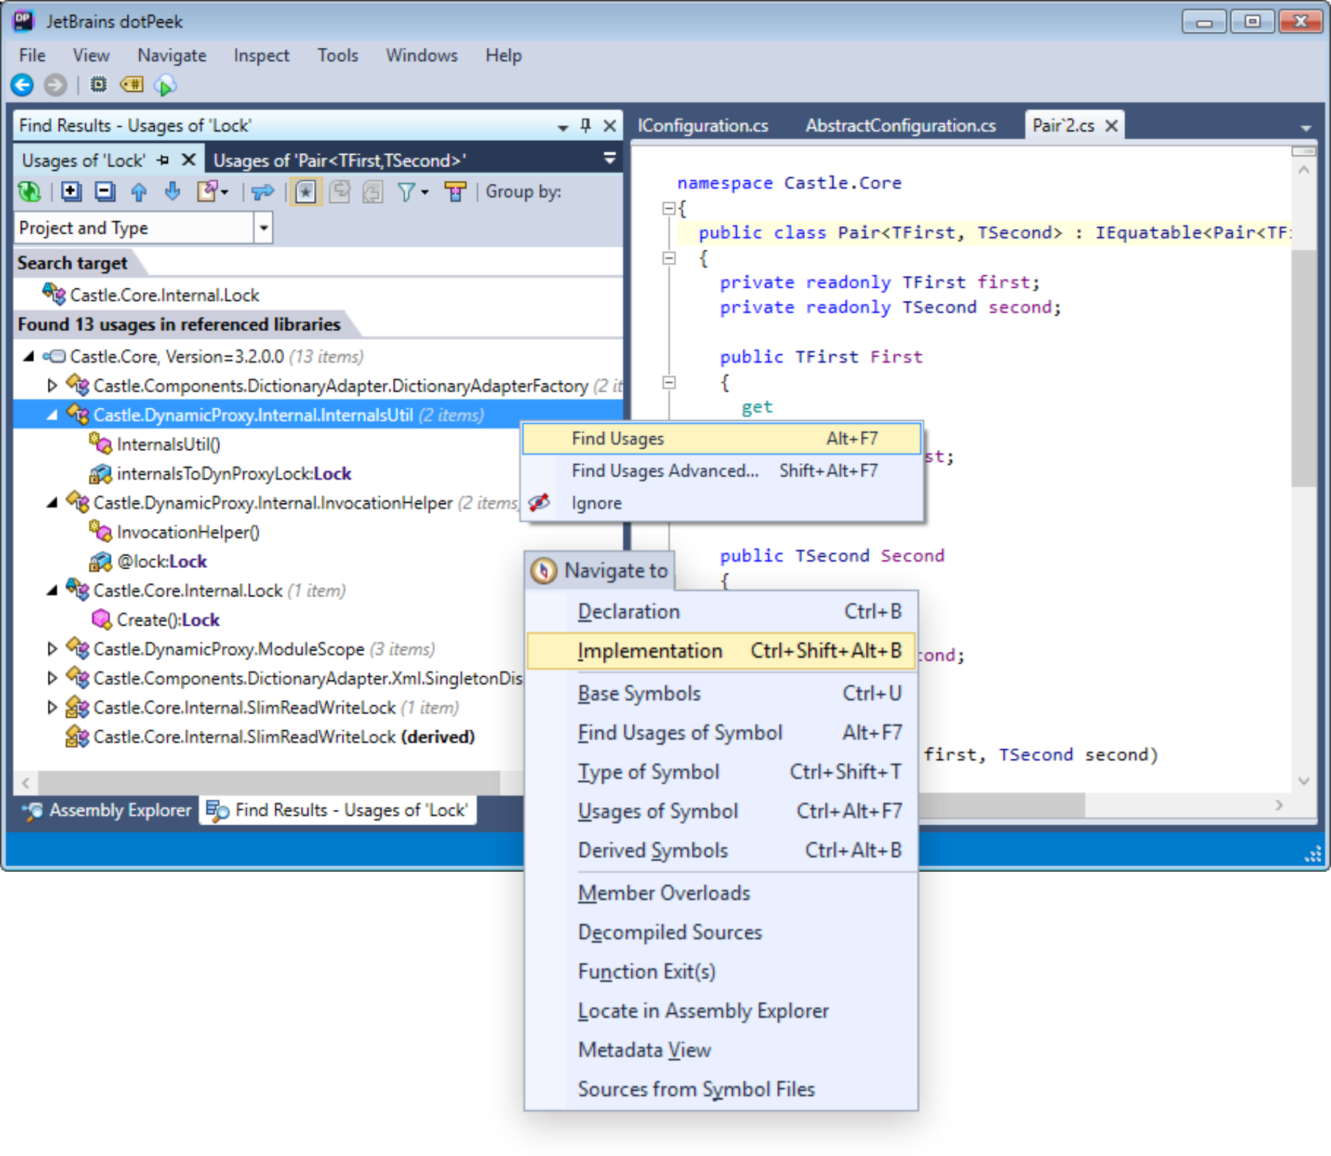Collapse the namespace Castle.Core code block
Viewport: 1331px width, 1156px height.
[x=669, y=208]
